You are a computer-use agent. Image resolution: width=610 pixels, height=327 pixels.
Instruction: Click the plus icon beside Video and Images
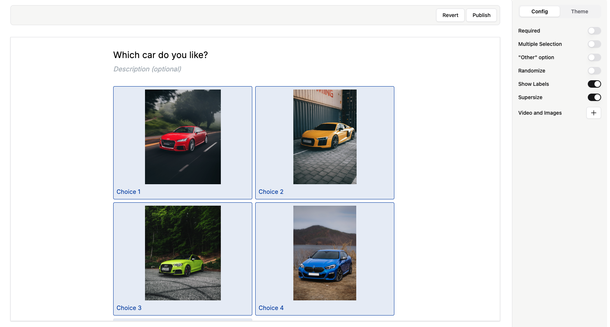click(x=593, y=113)
